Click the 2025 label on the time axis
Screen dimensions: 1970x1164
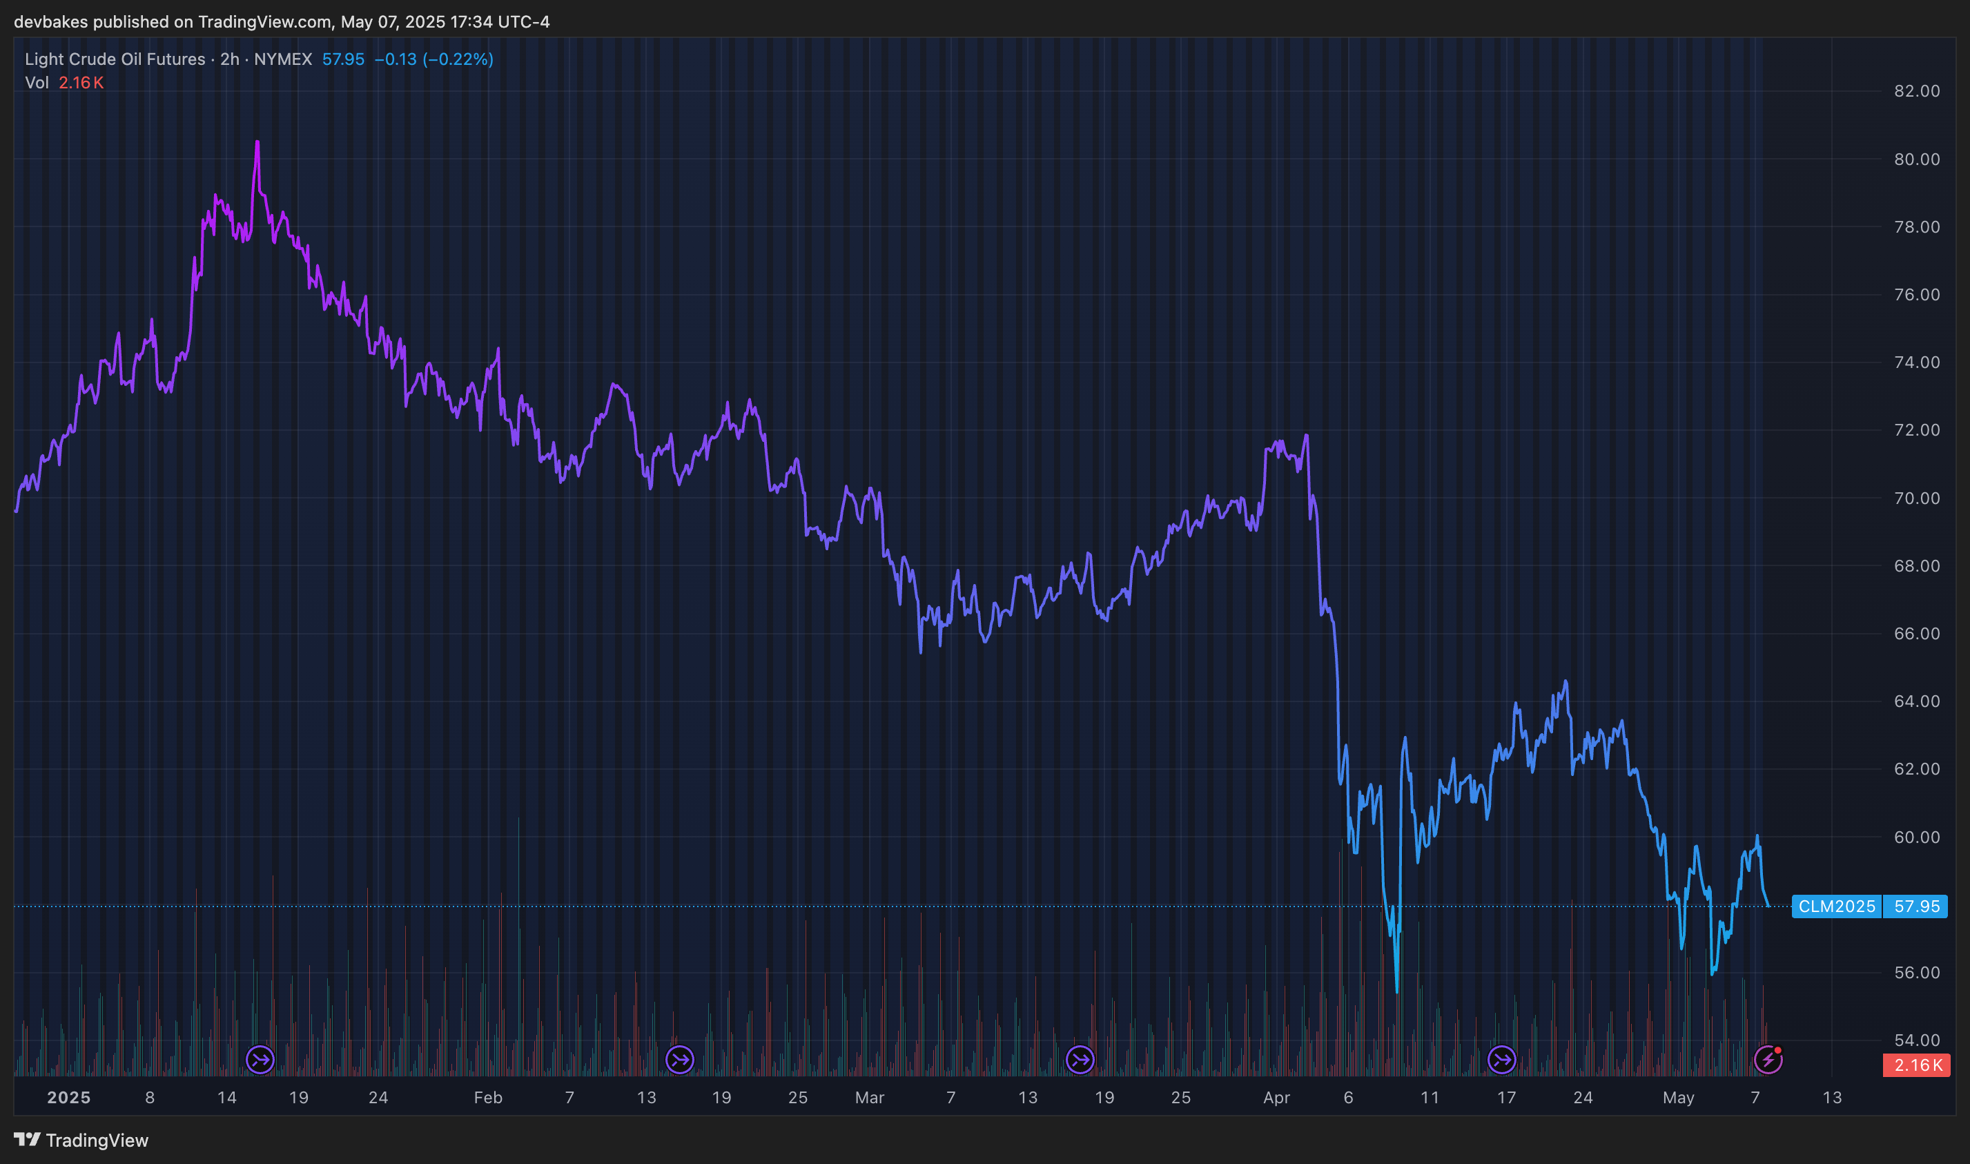pos(69,1097)
